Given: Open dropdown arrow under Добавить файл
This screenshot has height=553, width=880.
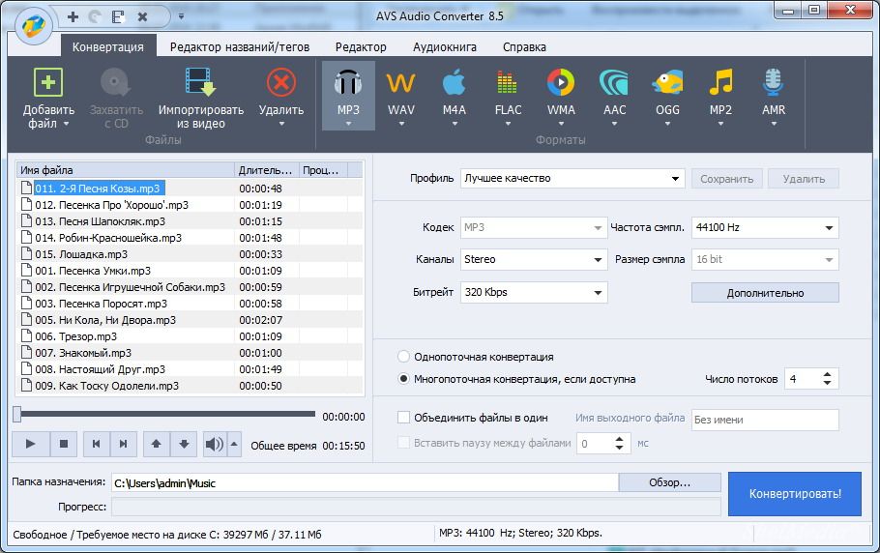Looking at the screenshot, I should pos(66,124).
